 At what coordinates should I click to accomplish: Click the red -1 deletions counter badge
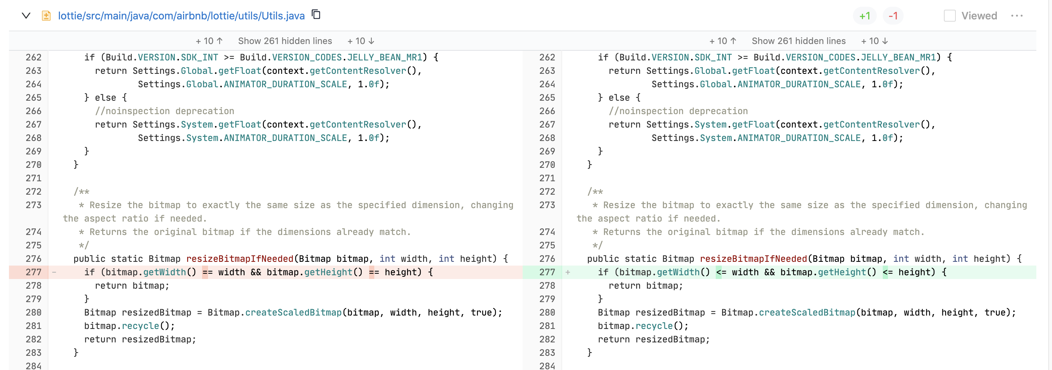point(893,16)
